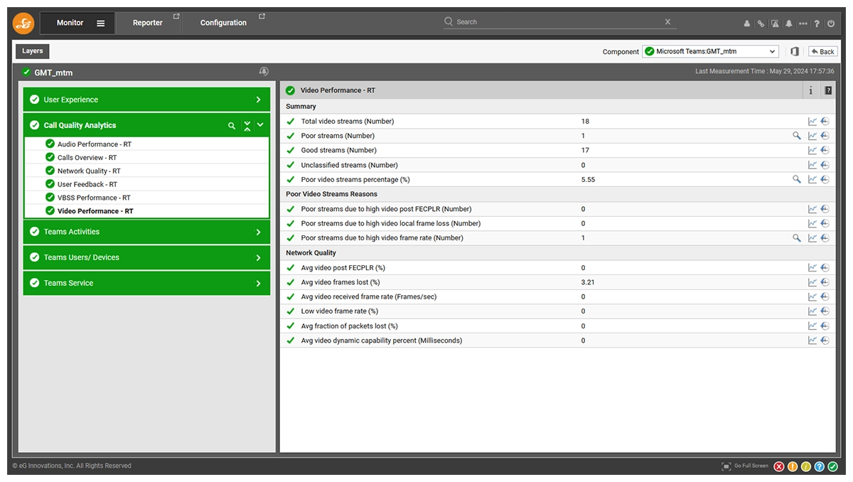Screen dimensions: 853x482
Task: Select VBSS Performance - RT test
Action: 94,198
